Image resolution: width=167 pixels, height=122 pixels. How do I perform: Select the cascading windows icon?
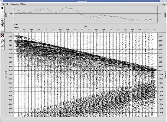3,20
